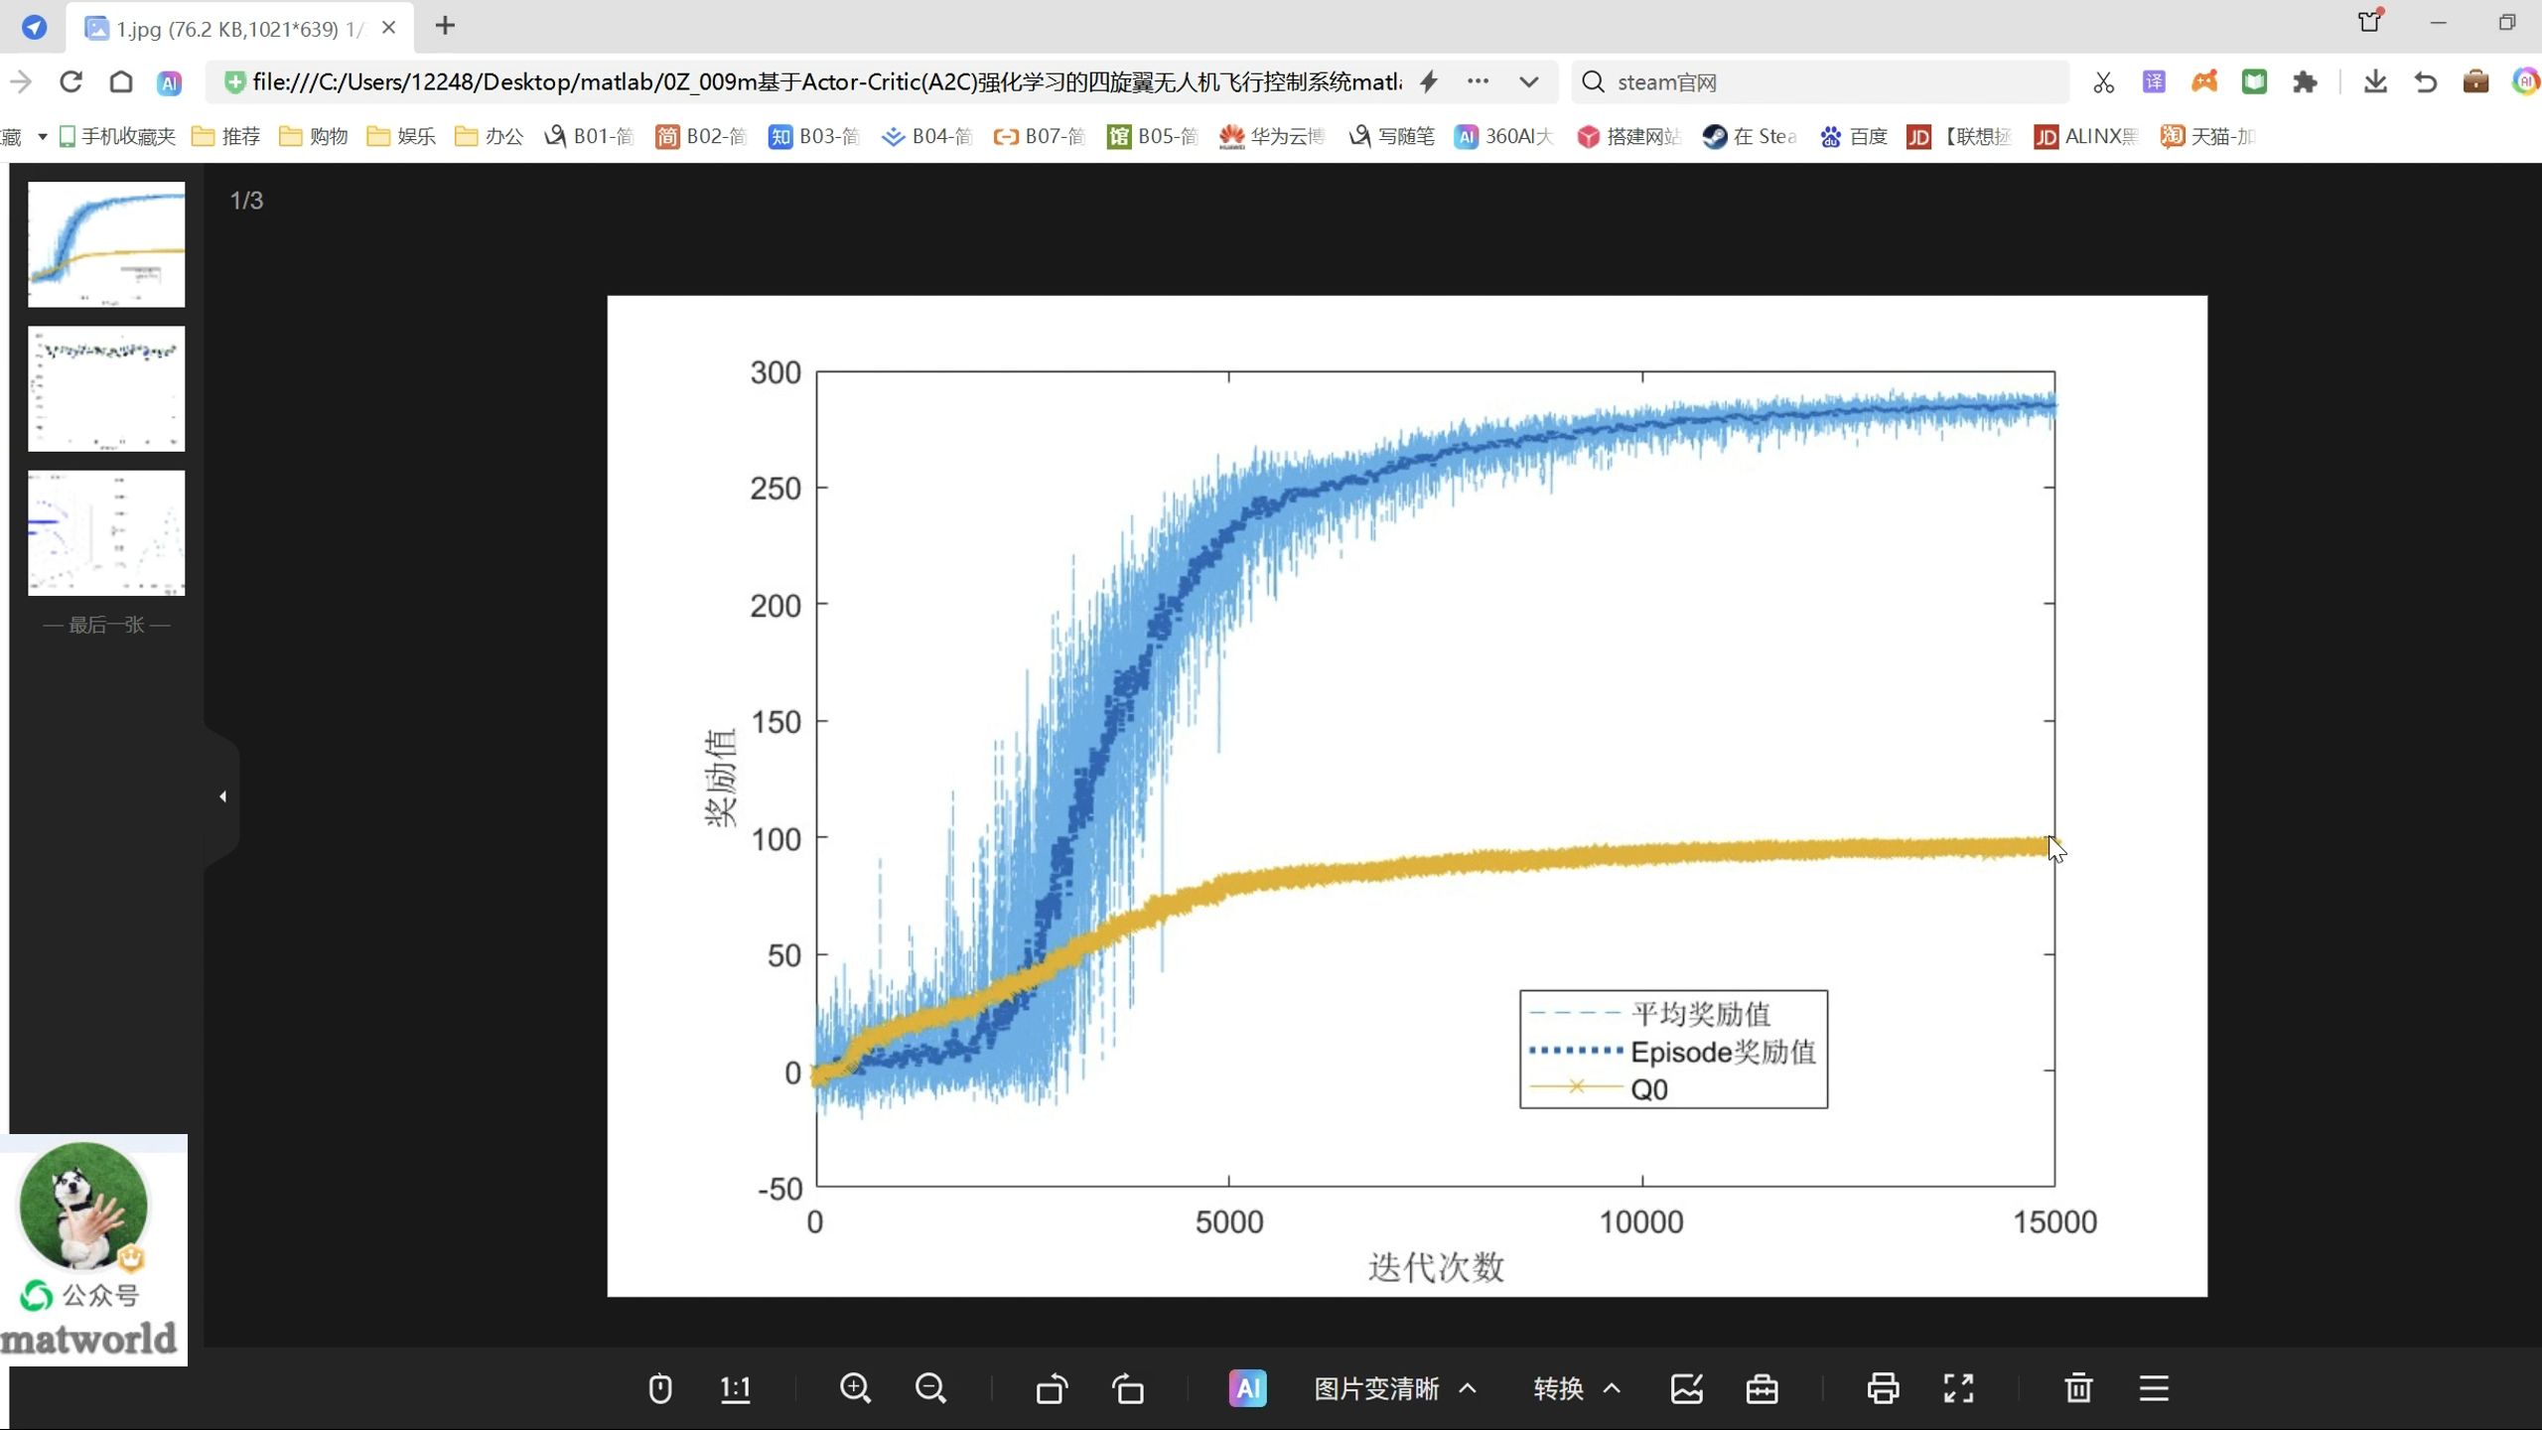
Task: Rotate image using right rotate icon
Action: [1128, 1388]
